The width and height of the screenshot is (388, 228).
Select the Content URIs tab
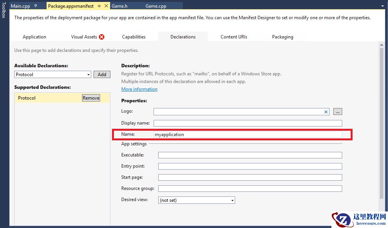point(234,37)
